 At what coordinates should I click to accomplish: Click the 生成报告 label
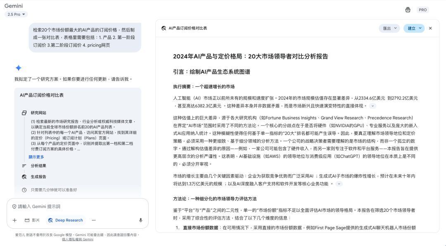[38, 177]
